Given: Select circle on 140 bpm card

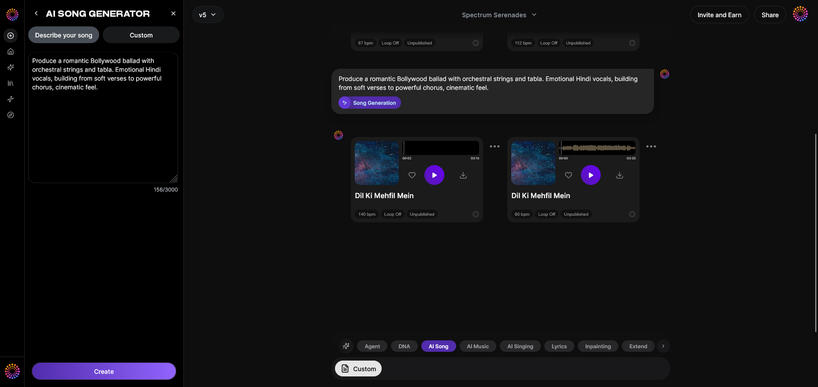Looking at the screenshot, I should [476, 214].
